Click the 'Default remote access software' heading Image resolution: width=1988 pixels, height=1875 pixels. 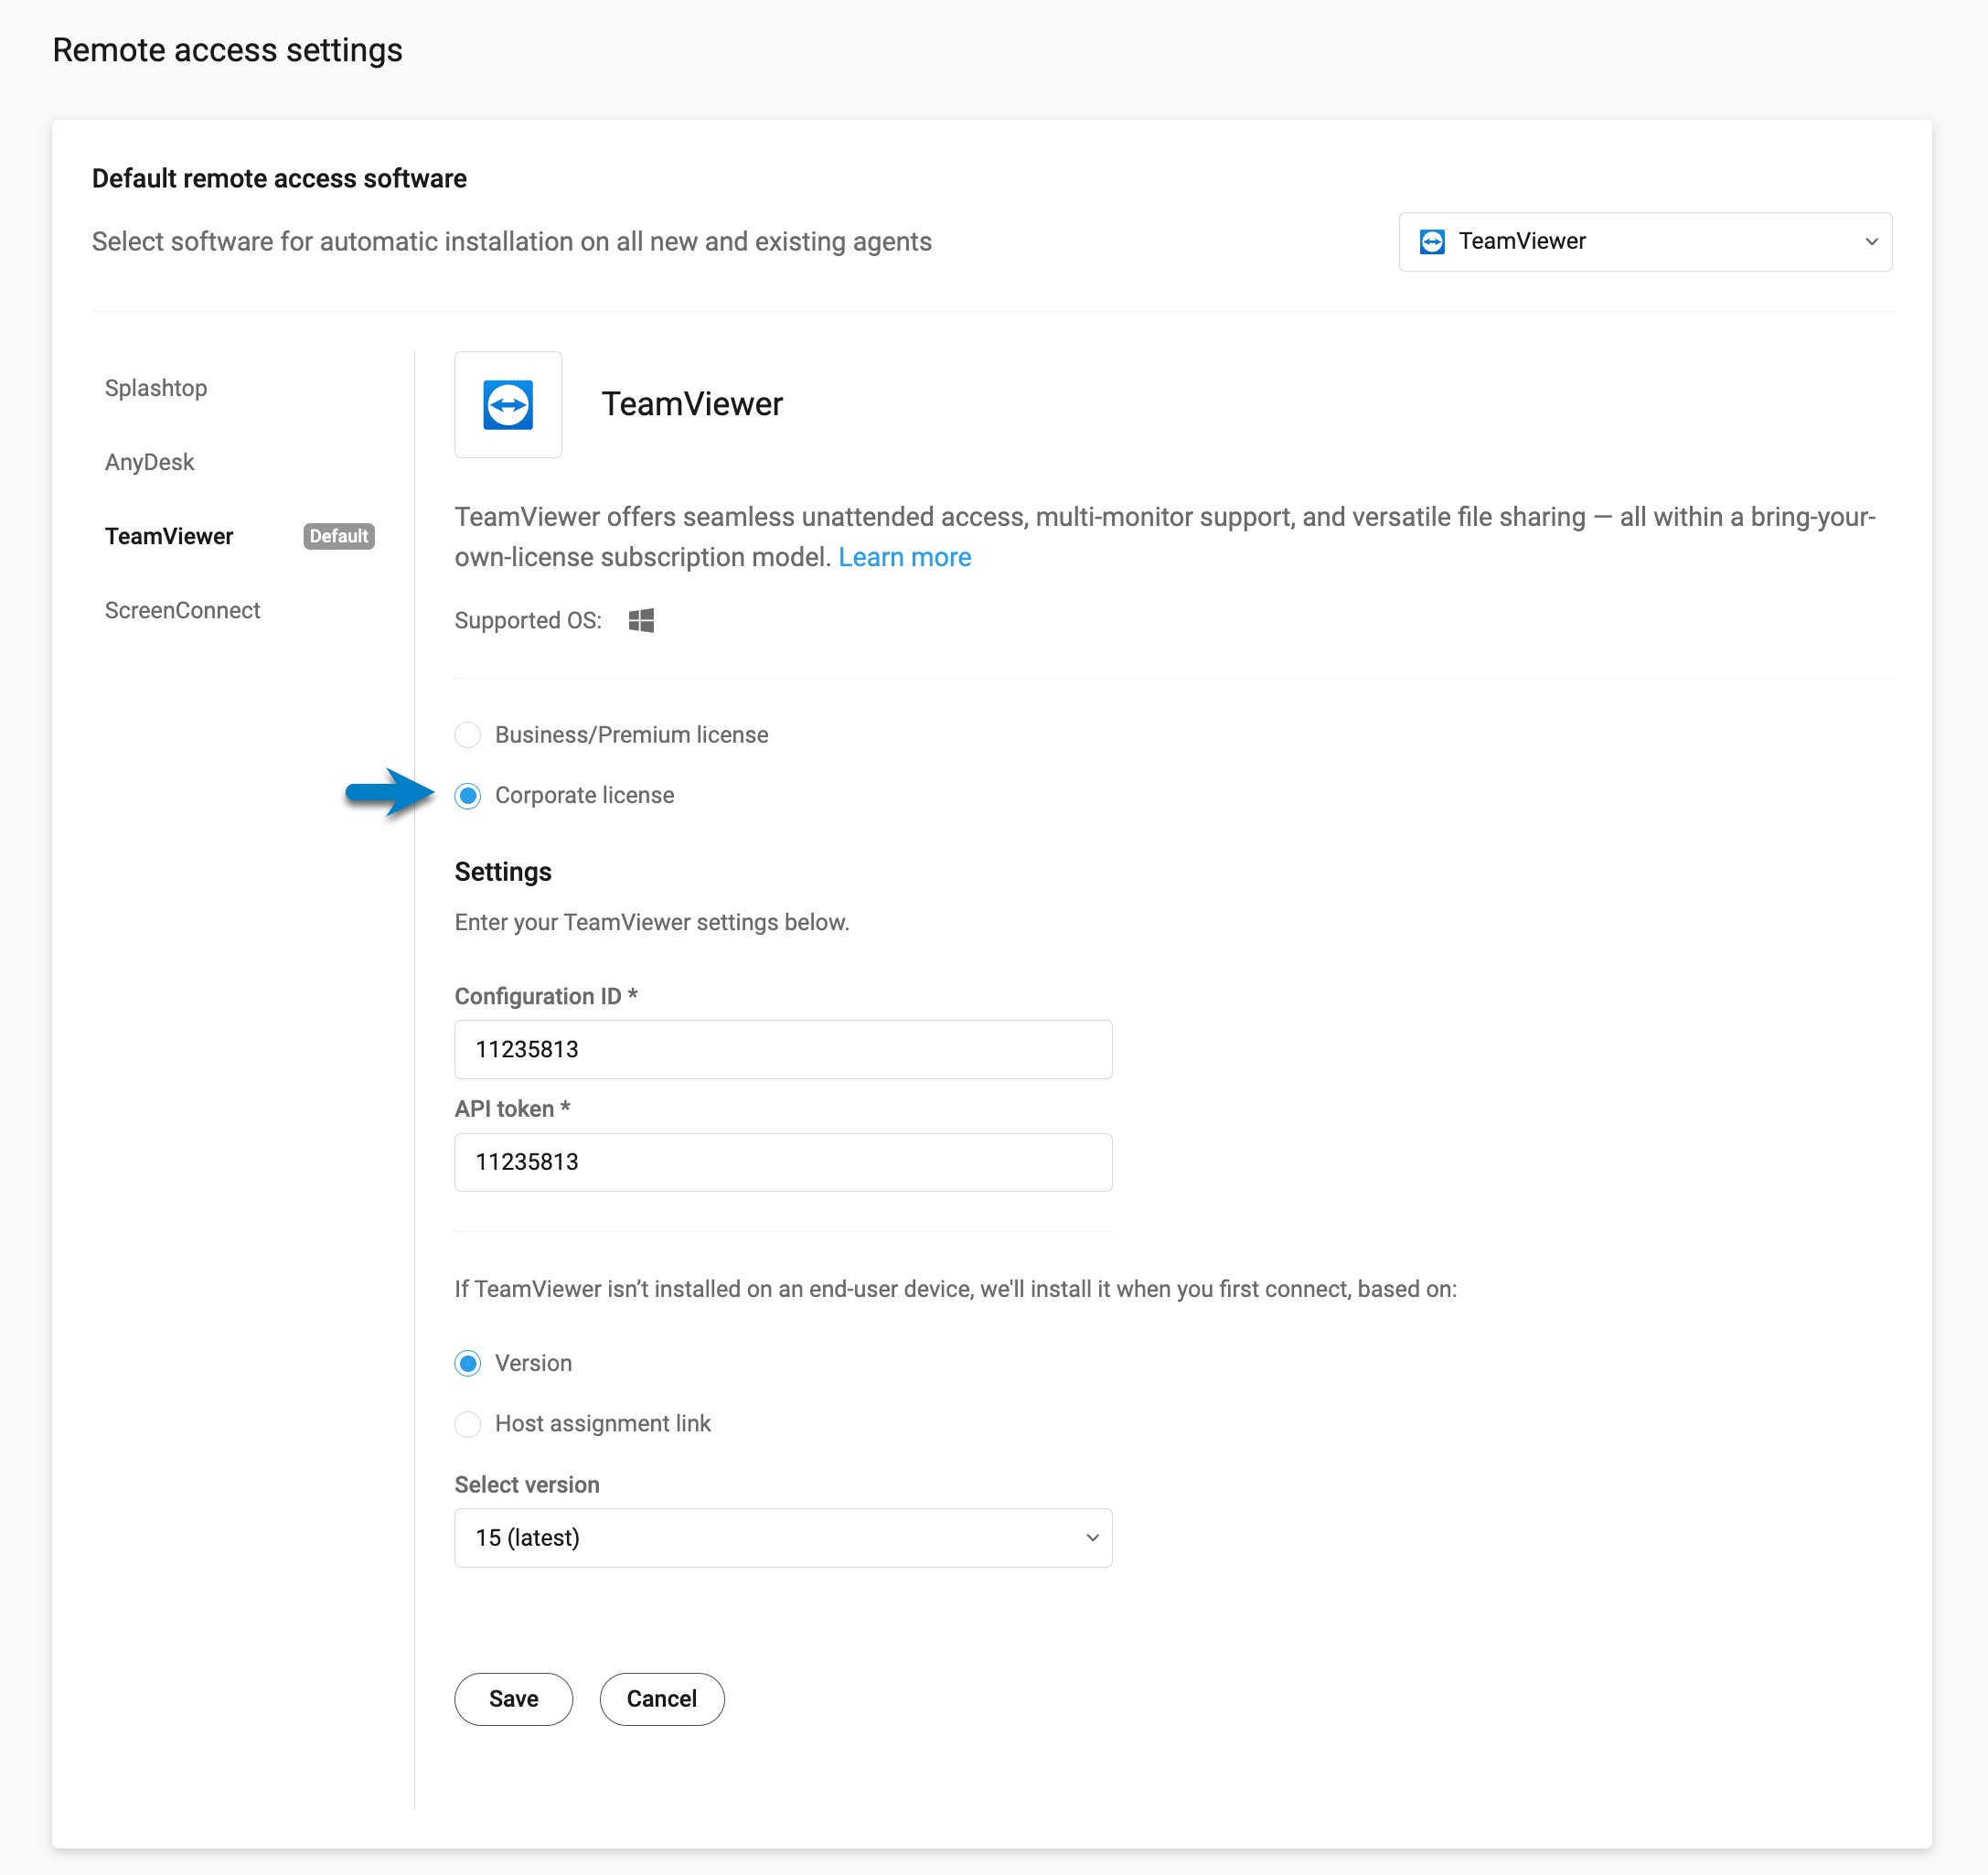pos(279,178)
